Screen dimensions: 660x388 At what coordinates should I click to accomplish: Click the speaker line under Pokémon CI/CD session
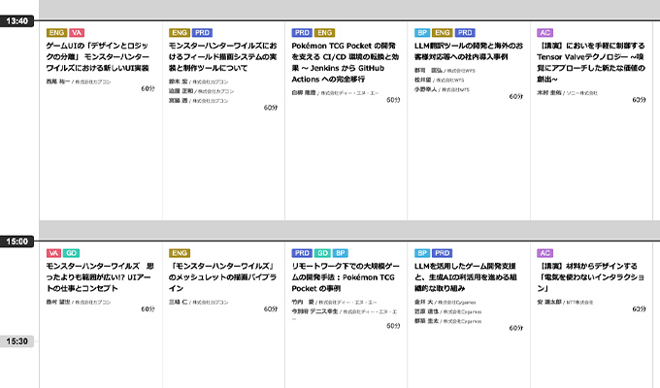point(336,93)
